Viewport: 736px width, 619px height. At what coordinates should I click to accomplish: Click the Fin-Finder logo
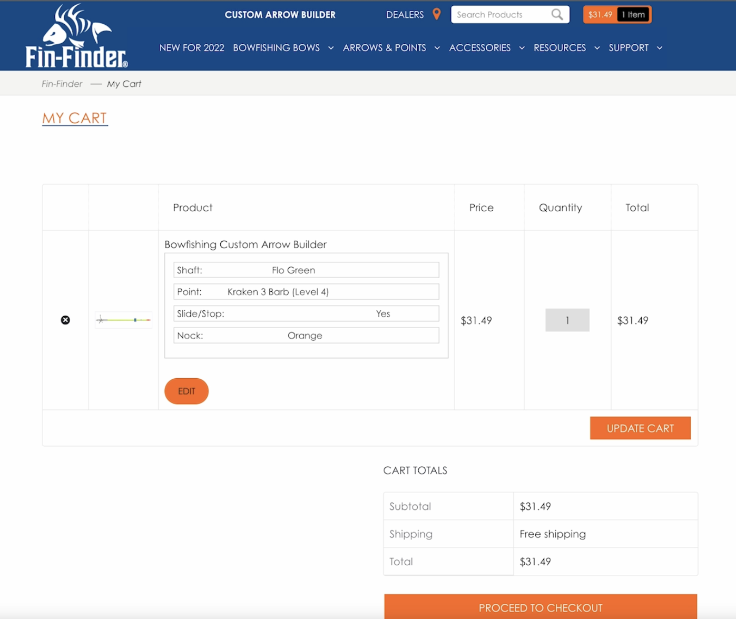coord(76,36)
